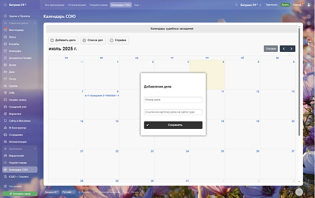The image size is (315, 198).
Task: Collapse the Приложения section
Action: point(35,149)
